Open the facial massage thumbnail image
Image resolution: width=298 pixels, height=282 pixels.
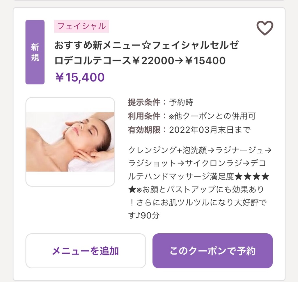point(70,142)
